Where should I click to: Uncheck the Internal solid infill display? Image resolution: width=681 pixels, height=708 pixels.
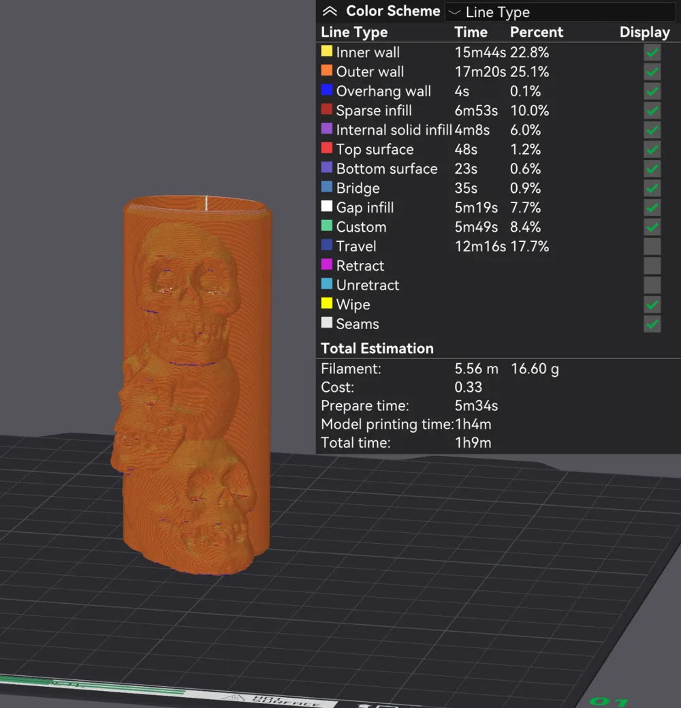(x=651, y=129)
